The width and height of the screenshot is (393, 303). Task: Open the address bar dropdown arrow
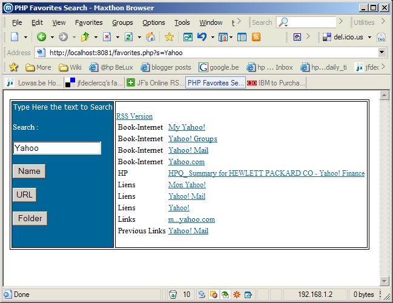(381, 53)
